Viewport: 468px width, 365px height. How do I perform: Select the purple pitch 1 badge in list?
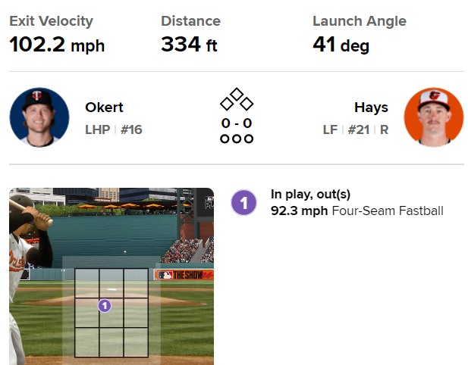(243, 202)
